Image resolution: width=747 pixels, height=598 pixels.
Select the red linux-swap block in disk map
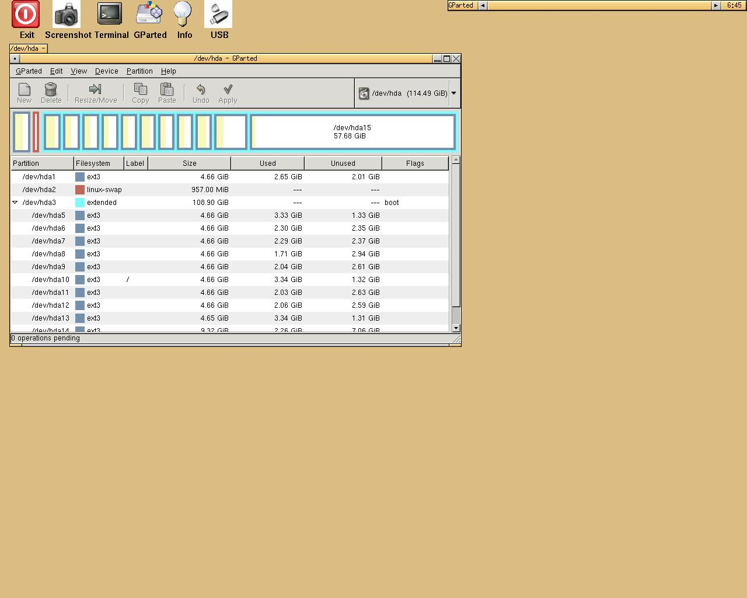click(36, 132)
